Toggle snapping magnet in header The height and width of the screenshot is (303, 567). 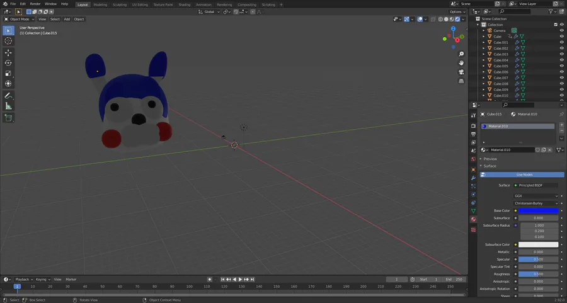pyautogui.click(x=236, y=12)
